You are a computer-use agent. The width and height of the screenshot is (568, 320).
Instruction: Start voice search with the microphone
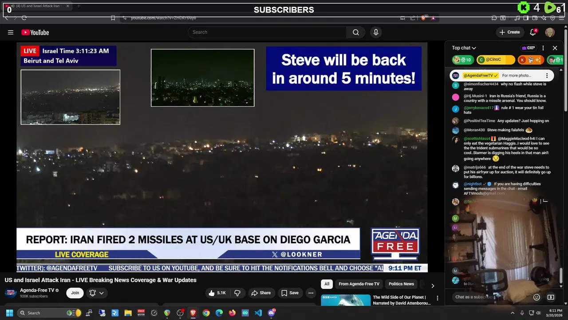point(376,32)
